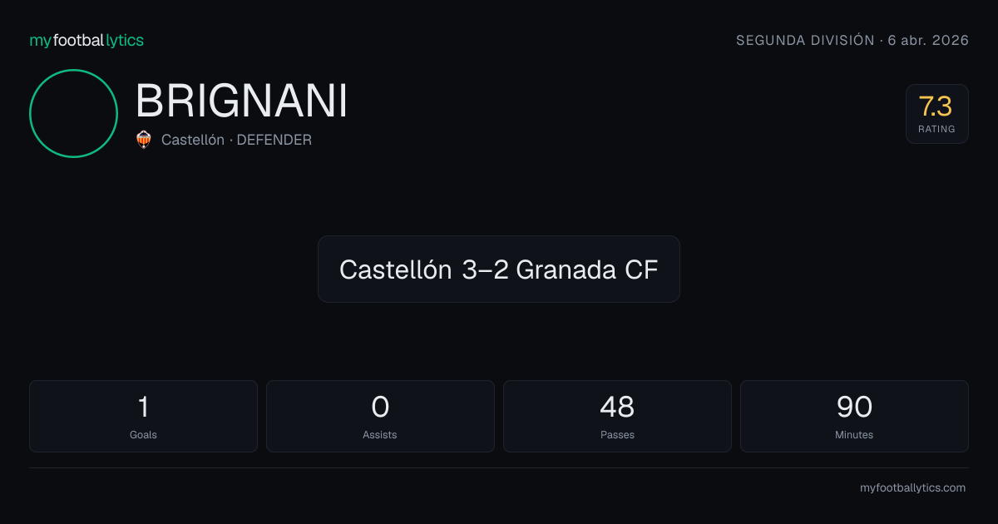Click the Castellón club crest icon

pyautogui.click(x=144, y=140)
